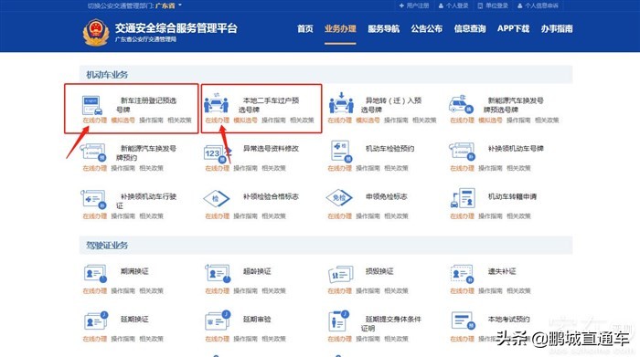Open 异常选号资料修改 icon
This screenshot has height=357, width=640.
[x=218, y=153]
